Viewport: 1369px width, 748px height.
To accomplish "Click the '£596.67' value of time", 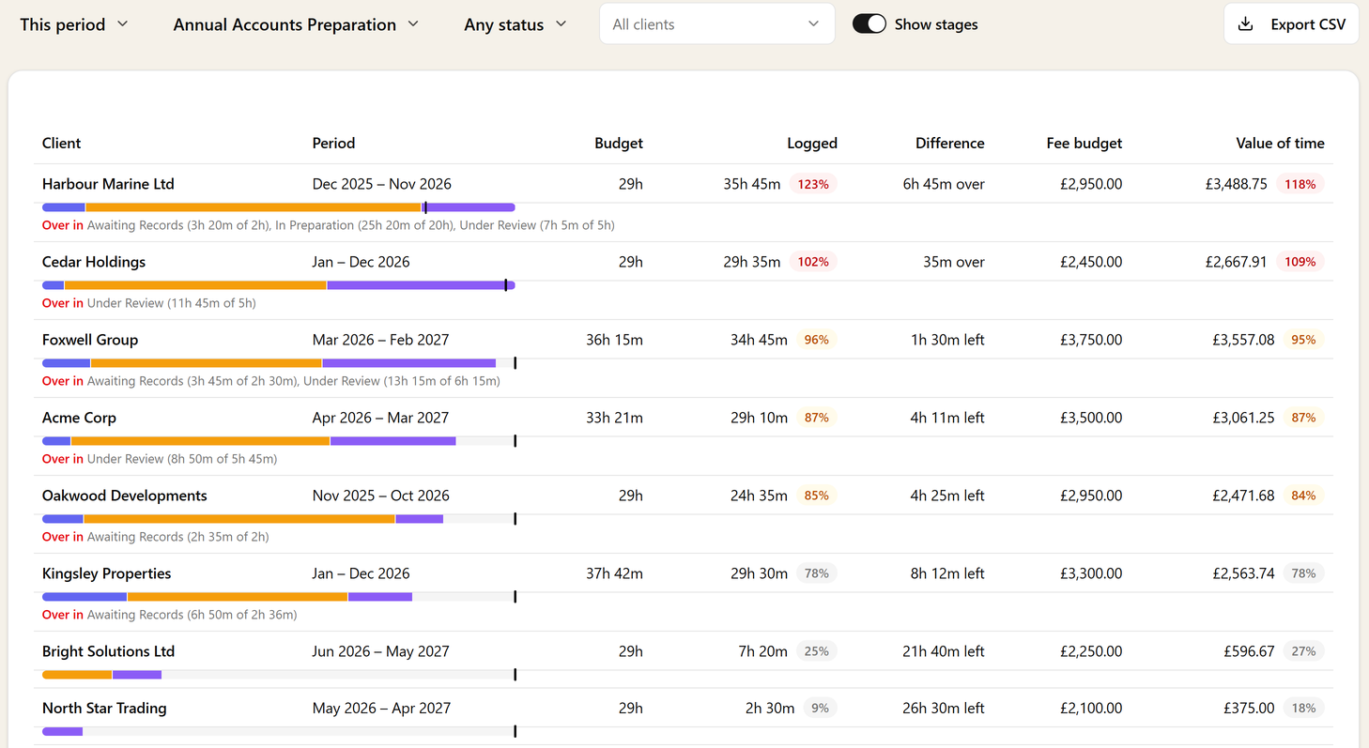I will [x=1249, y=651].
